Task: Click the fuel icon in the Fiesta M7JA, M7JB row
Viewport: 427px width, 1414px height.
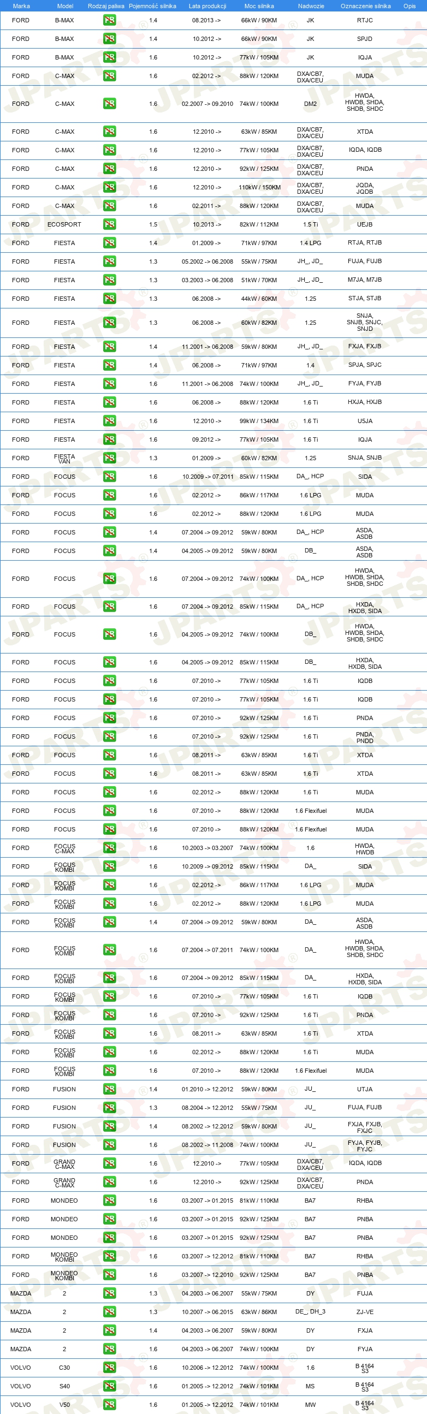Action: (110, 280)
